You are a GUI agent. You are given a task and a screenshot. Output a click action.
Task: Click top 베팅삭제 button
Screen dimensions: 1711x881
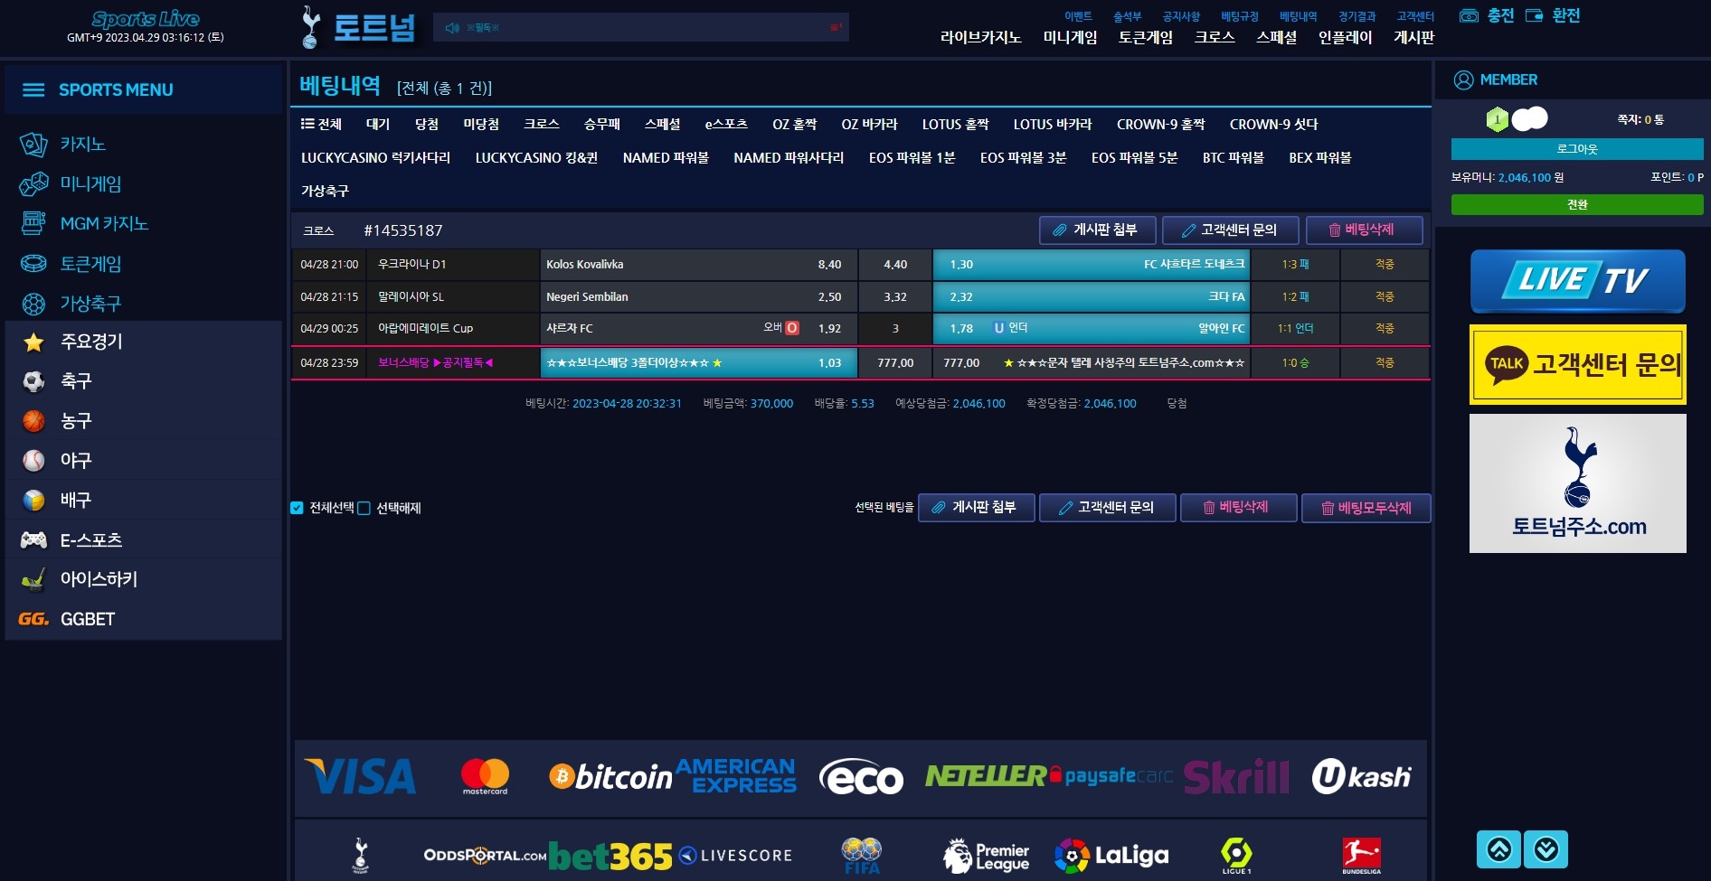1364,230
